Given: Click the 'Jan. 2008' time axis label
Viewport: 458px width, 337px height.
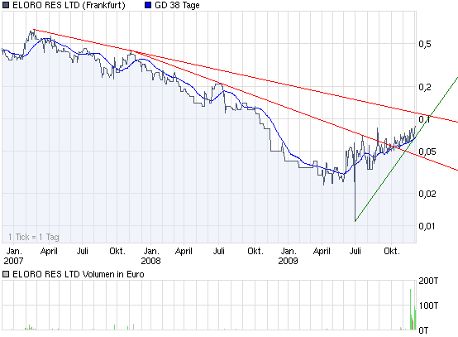Looking at the screenshot, I should point(150,256).
